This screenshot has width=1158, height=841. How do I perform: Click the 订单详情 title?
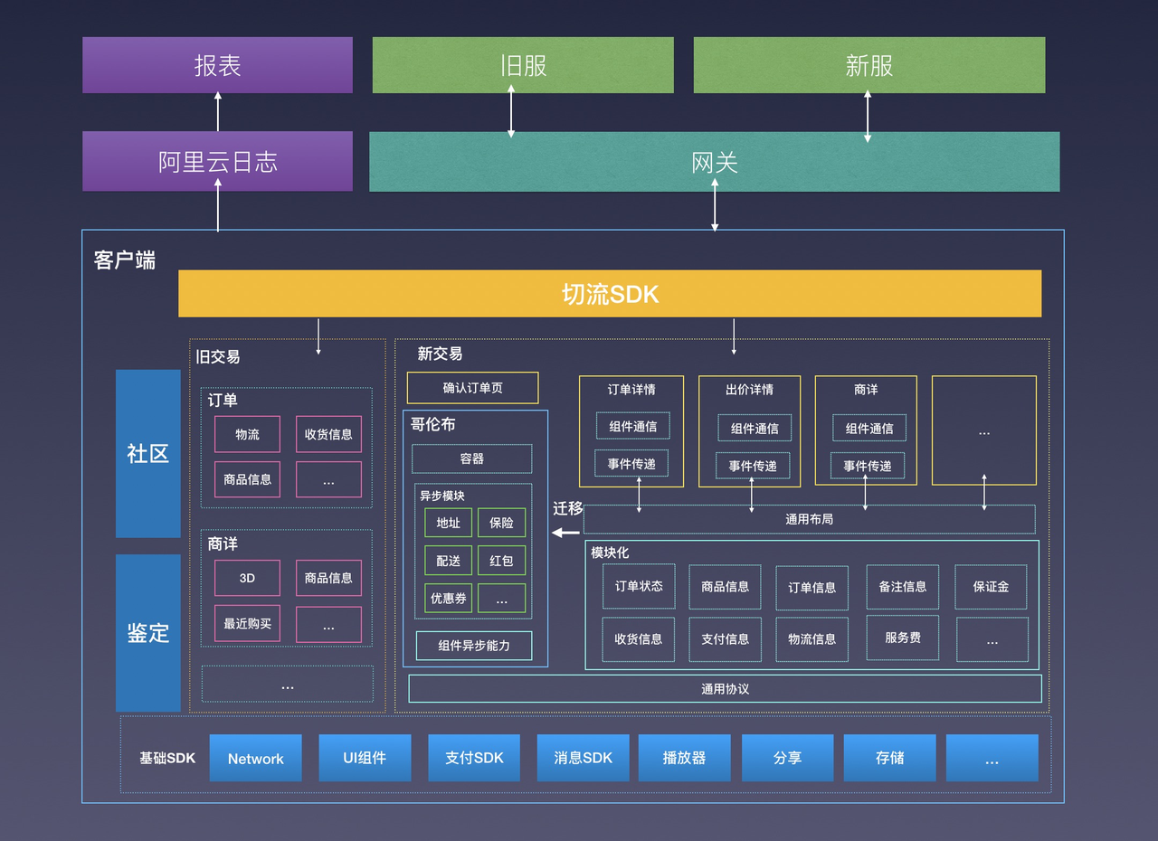pyautogui.click(x=631, y=390)
